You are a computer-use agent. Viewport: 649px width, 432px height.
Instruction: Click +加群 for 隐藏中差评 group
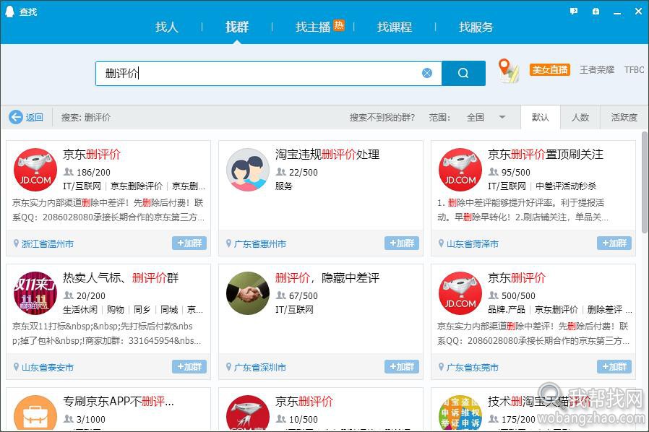point(402,366)
